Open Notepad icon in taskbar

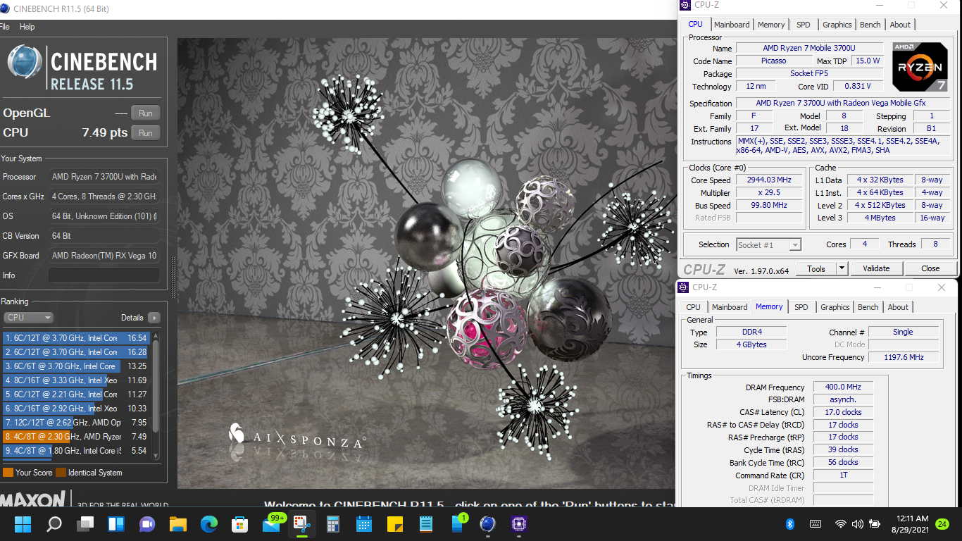click(426, 524)
